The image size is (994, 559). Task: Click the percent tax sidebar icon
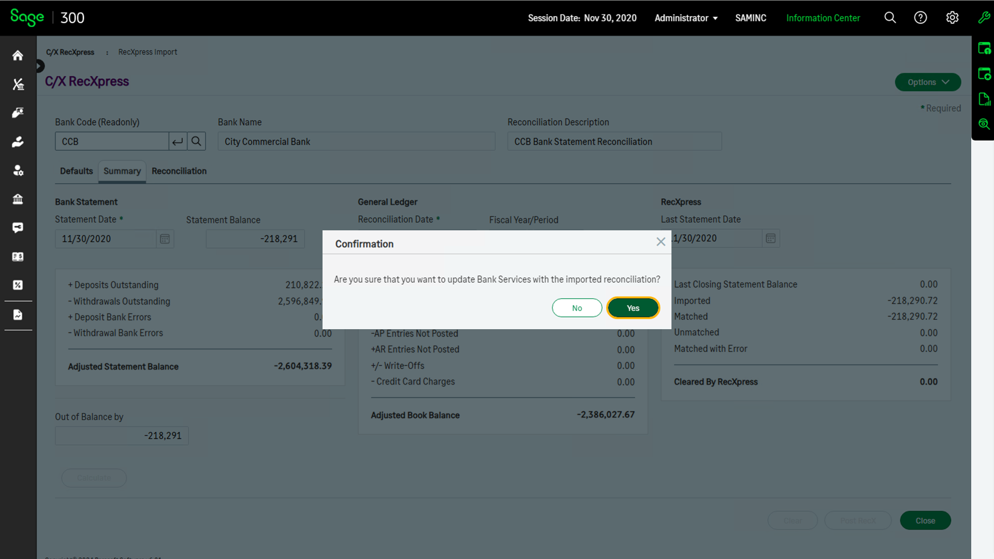click(x=18, y=285)
